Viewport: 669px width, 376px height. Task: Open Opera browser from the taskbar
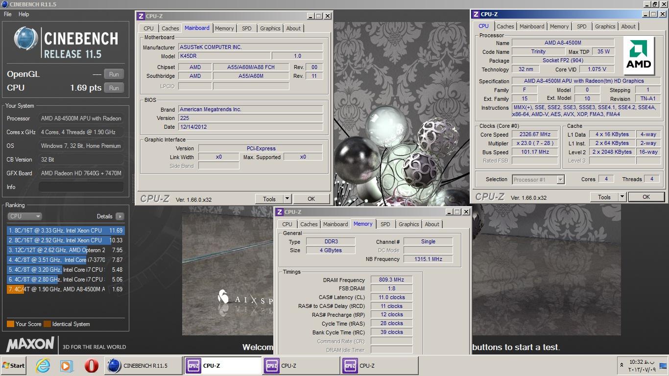click(x=91, y=366)
